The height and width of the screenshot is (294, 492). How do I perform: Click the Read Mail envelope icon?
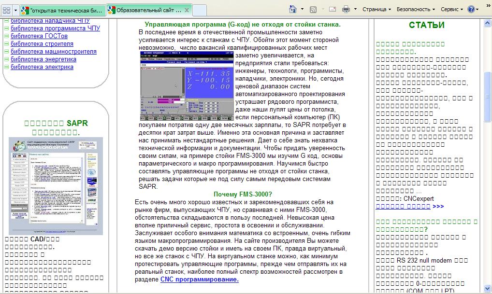[x=333, y=9]
